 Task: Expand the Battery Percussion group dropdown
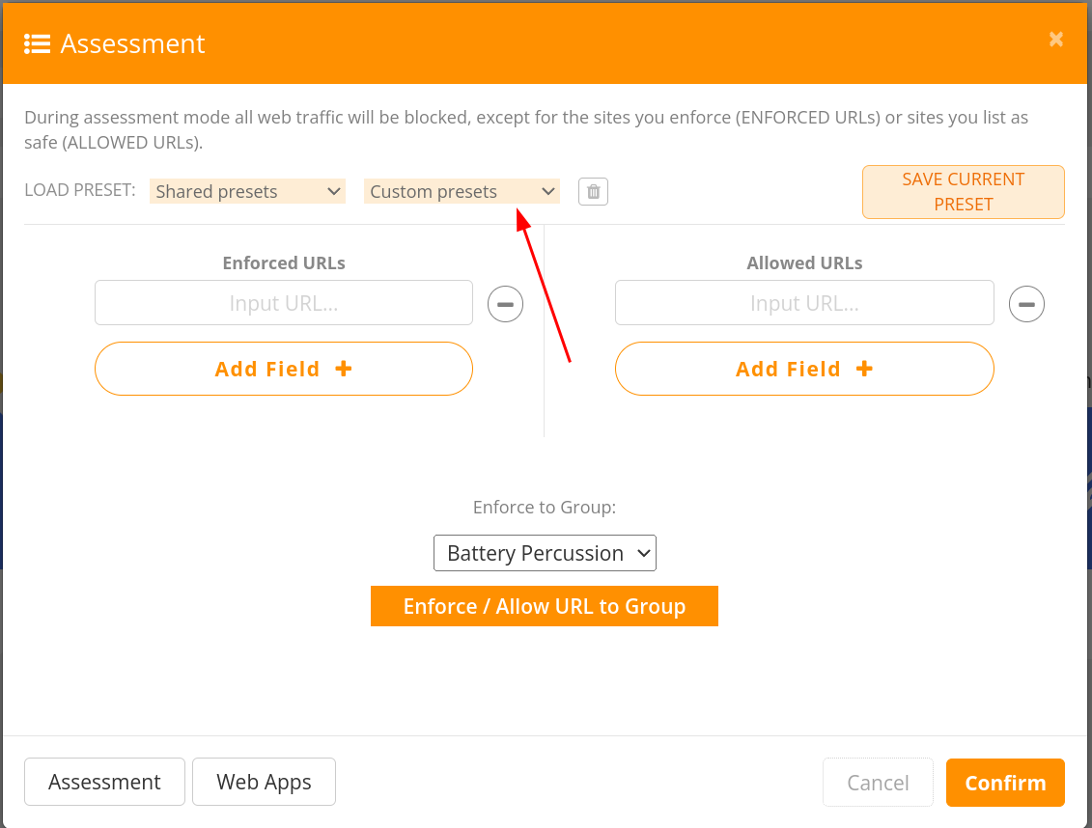tap(545, 553)
